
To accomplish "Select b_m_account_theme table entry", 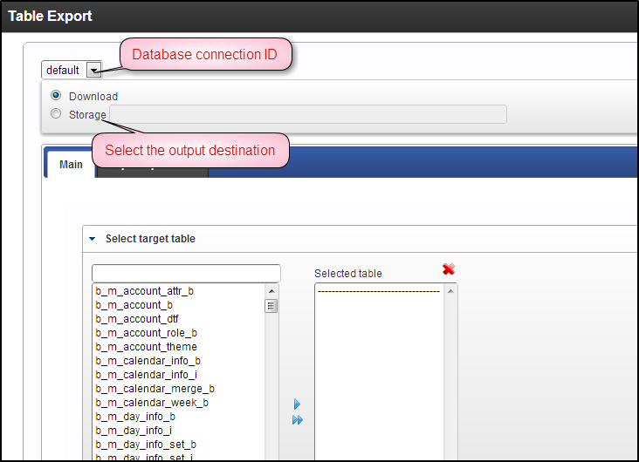I will coord(147,347).
